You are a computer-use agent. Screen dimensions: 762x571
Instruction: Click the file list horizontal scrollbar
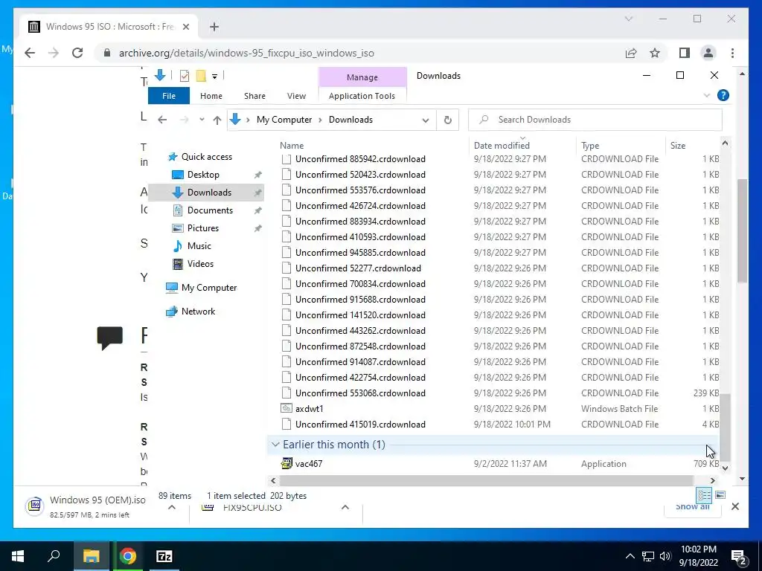(x=486, y=480)
